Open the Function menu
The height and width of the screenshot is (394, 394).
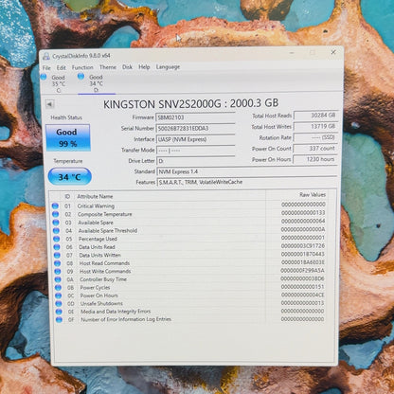pos(82,67)
